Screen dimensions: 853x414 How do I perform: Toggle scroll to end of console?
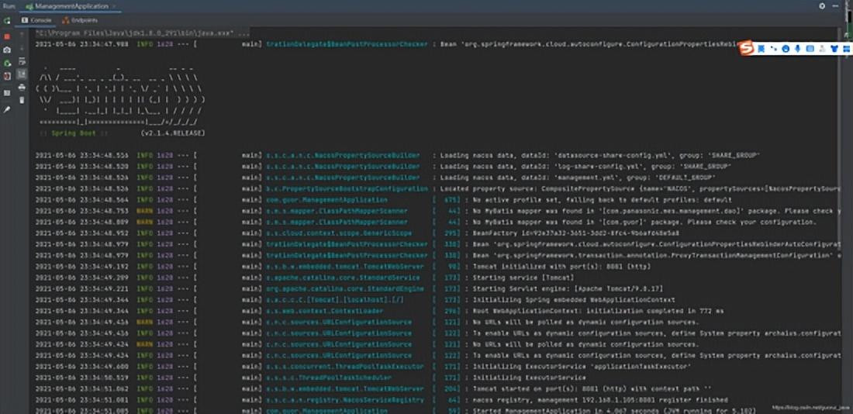click(x=22, y=74)
